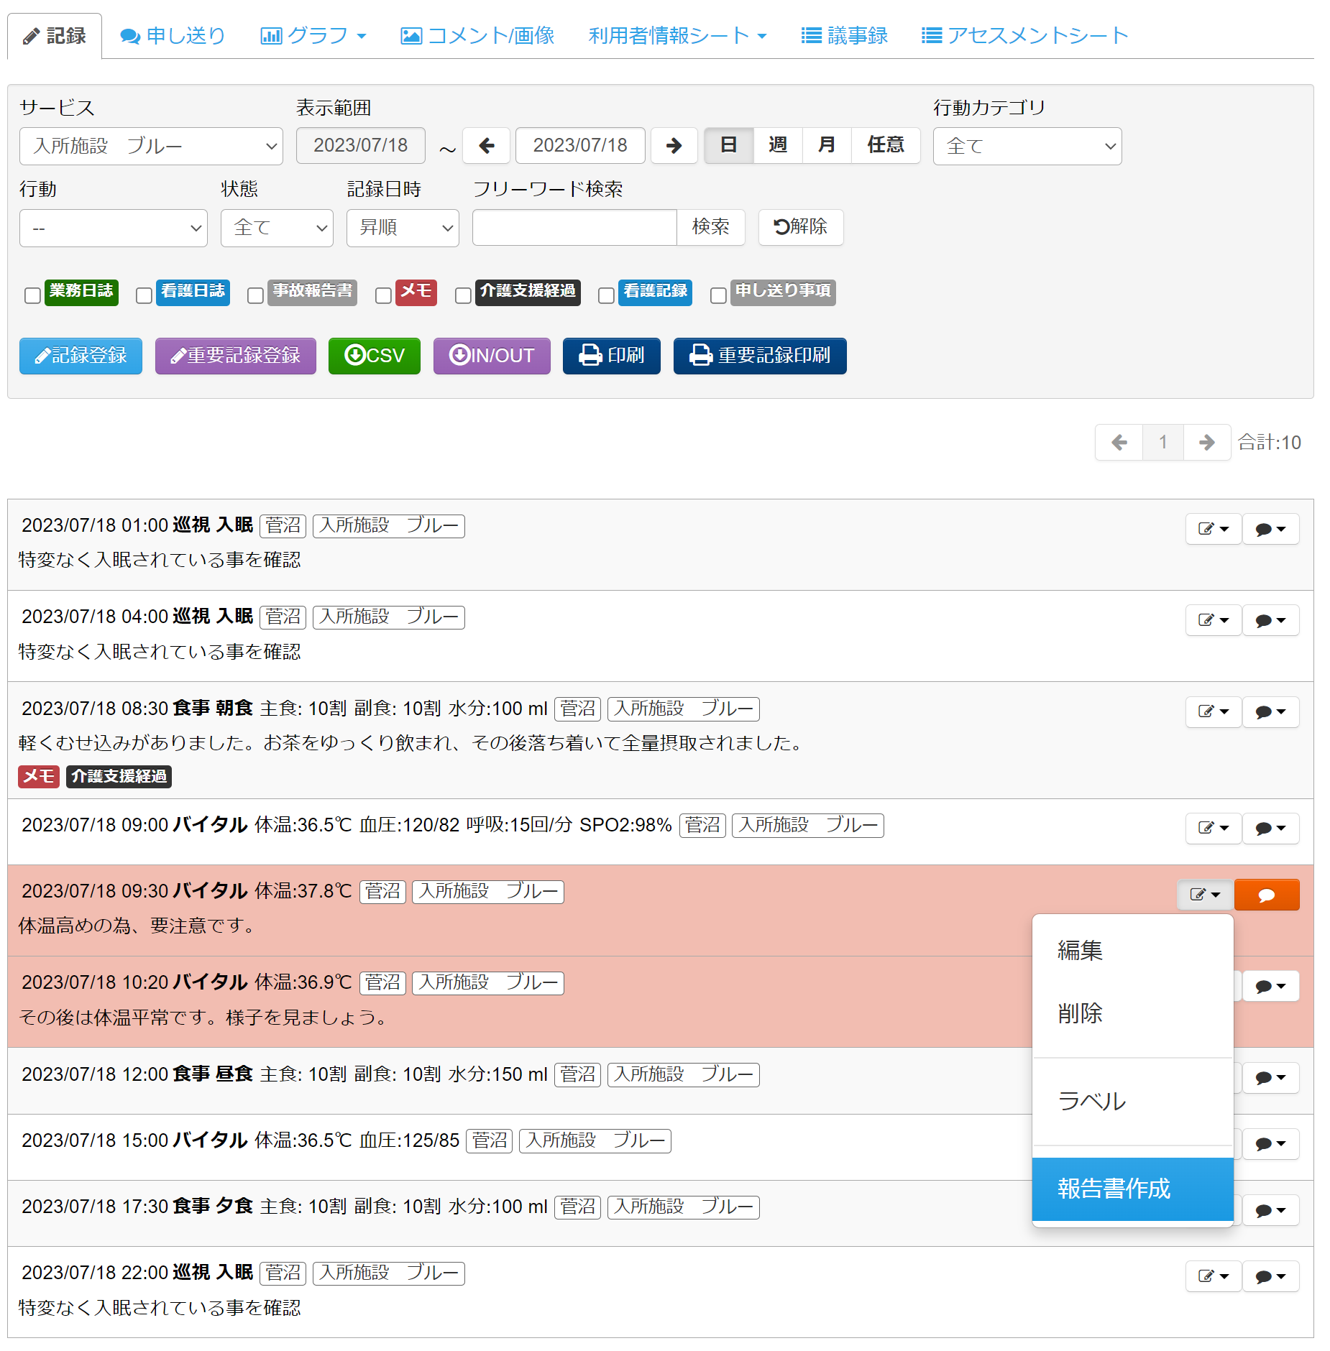This screenshot has width=1330, height=1351.
Task: Toggle the 看護記録 checkbox
Action: coord(606,295)
